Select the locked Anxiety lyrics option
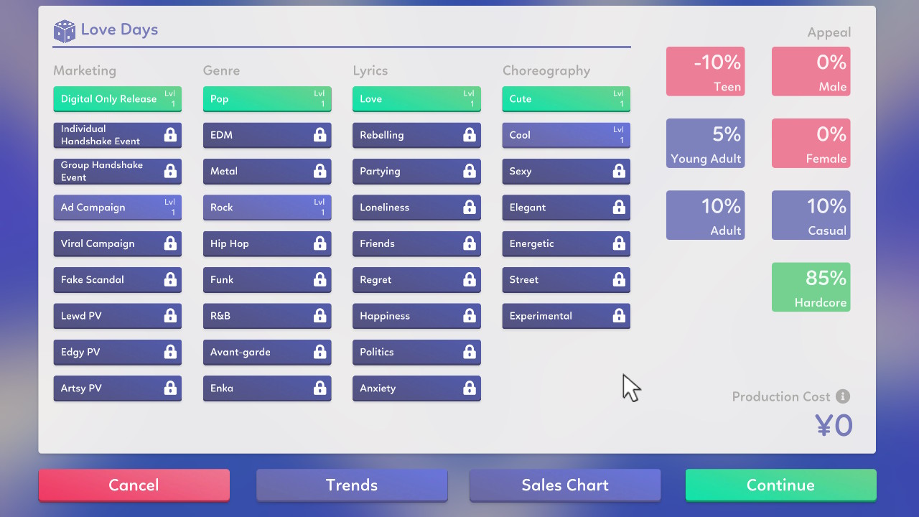Image resolution: width=919 pixels, height=517 pixels. click(x=416, y=388)
